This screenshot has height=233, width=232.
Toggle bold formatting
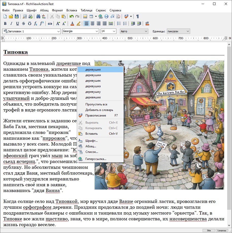[x=5, y=24]
